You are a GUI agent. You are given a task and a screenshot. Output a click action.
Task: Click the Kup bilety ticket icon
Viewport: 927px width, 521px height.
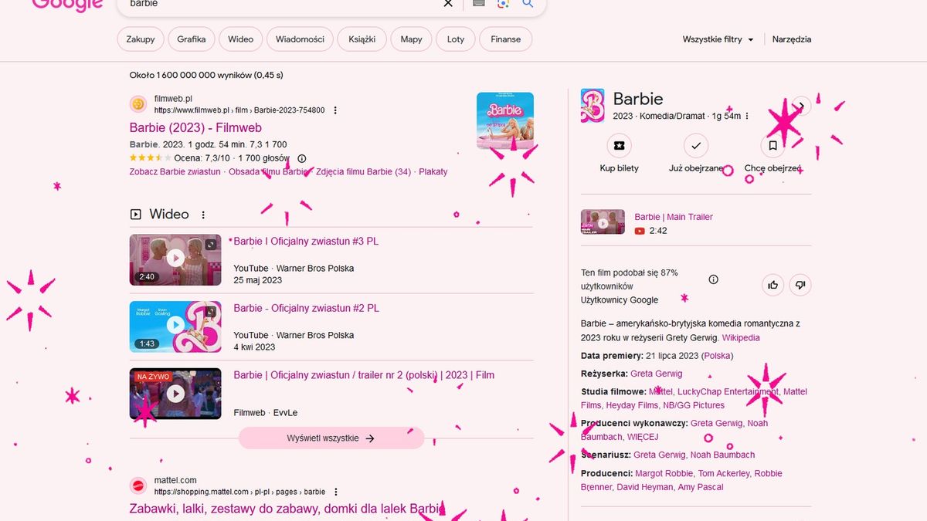point(619,145)
